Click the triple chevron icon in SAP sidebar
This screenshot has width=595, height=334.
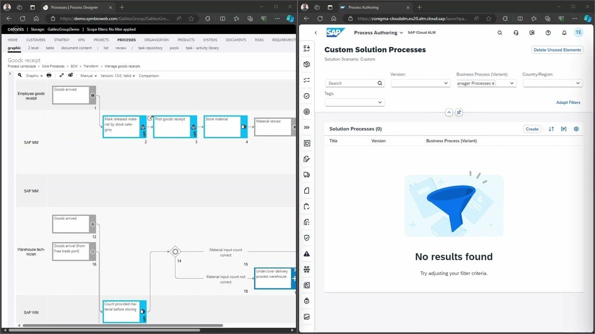click(307, 128)
